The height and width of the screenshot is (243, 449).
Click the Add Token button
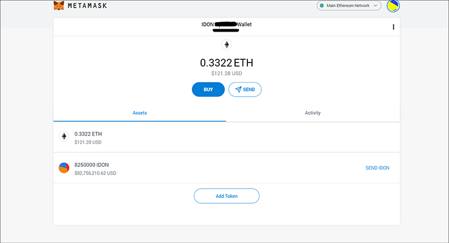[x=226, y=196]
